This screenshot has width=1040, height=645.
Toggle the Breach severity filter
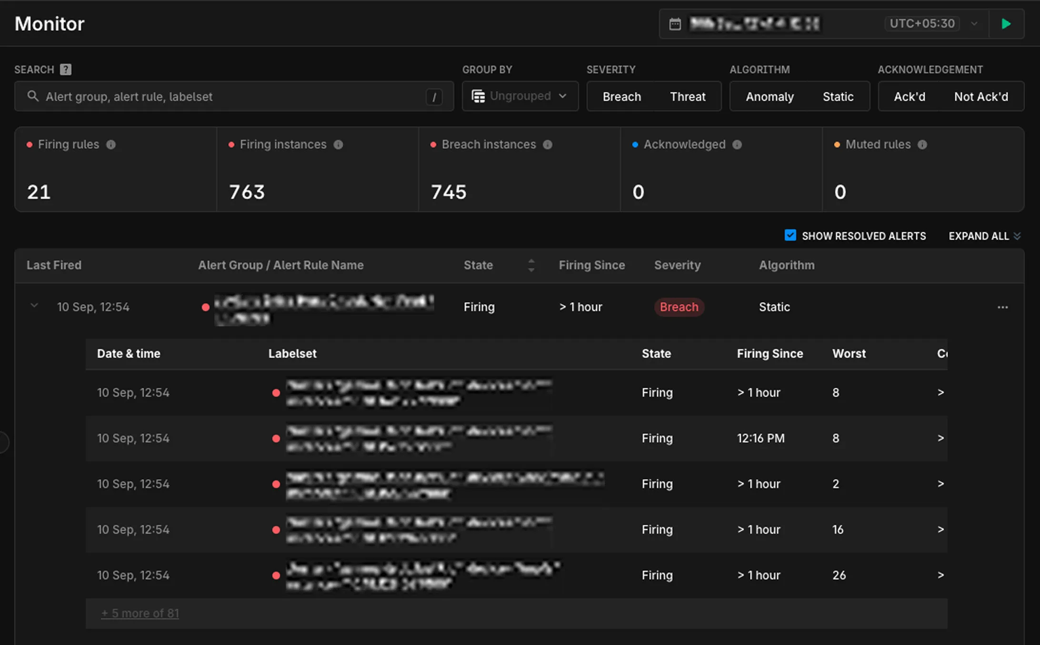pyautogui.click(x=621, y=97)
